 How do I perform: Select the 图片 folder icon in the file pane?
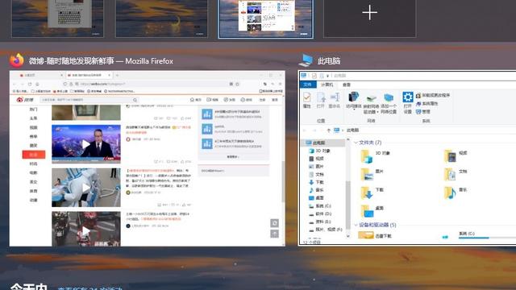366,175
